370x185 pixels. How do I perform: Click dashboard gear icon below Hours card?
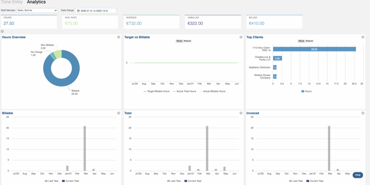[x=3, y=32]
